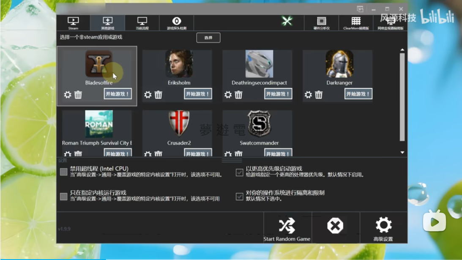Click the Bladesoffire name label
This screenshot has height=260, width=462.
click(99, 83)
